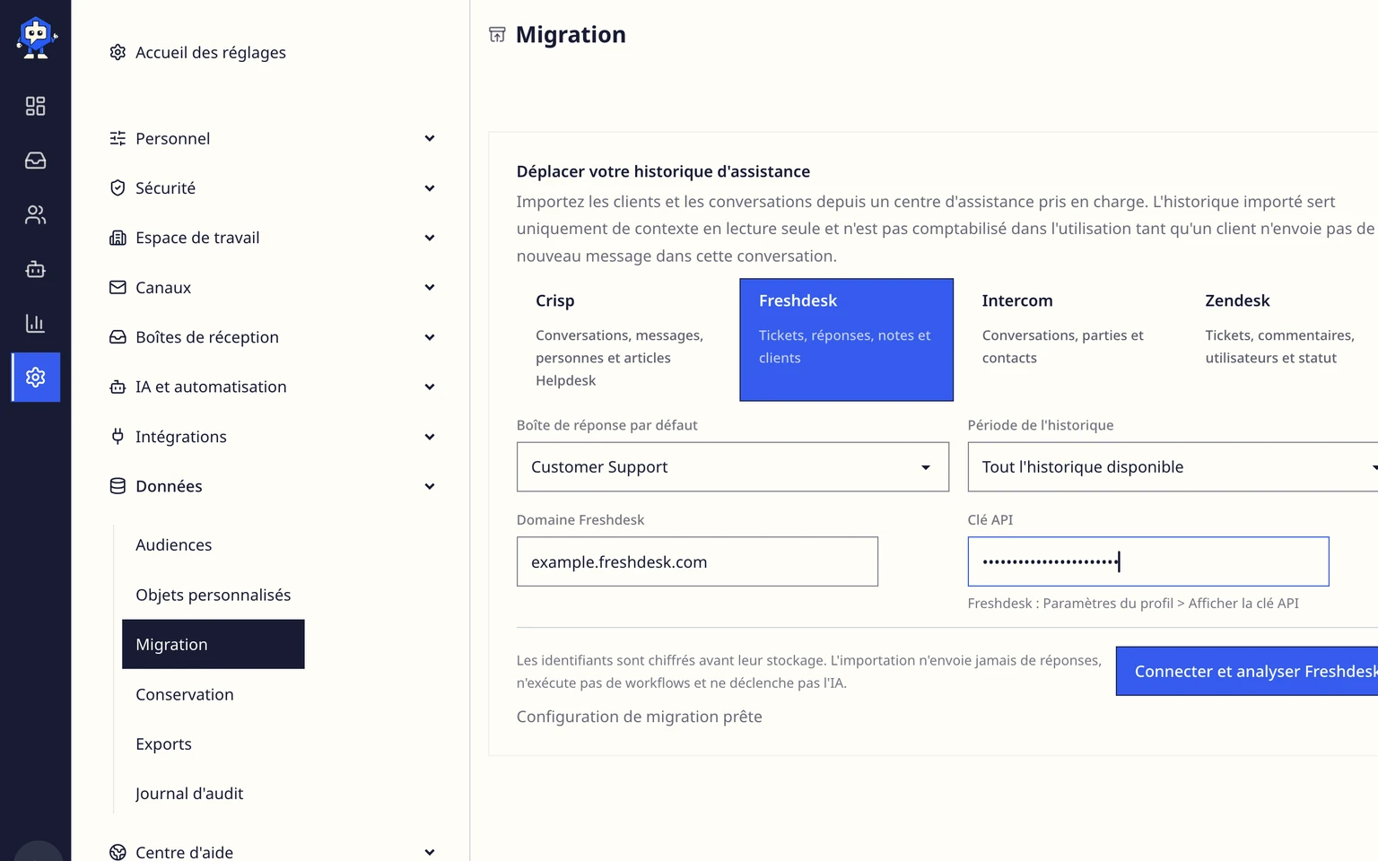
Task: Click the Centre d'aide globe icon
Action: 118,852
